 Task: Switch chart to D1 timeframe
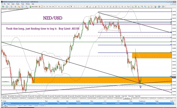click(62, 7)
